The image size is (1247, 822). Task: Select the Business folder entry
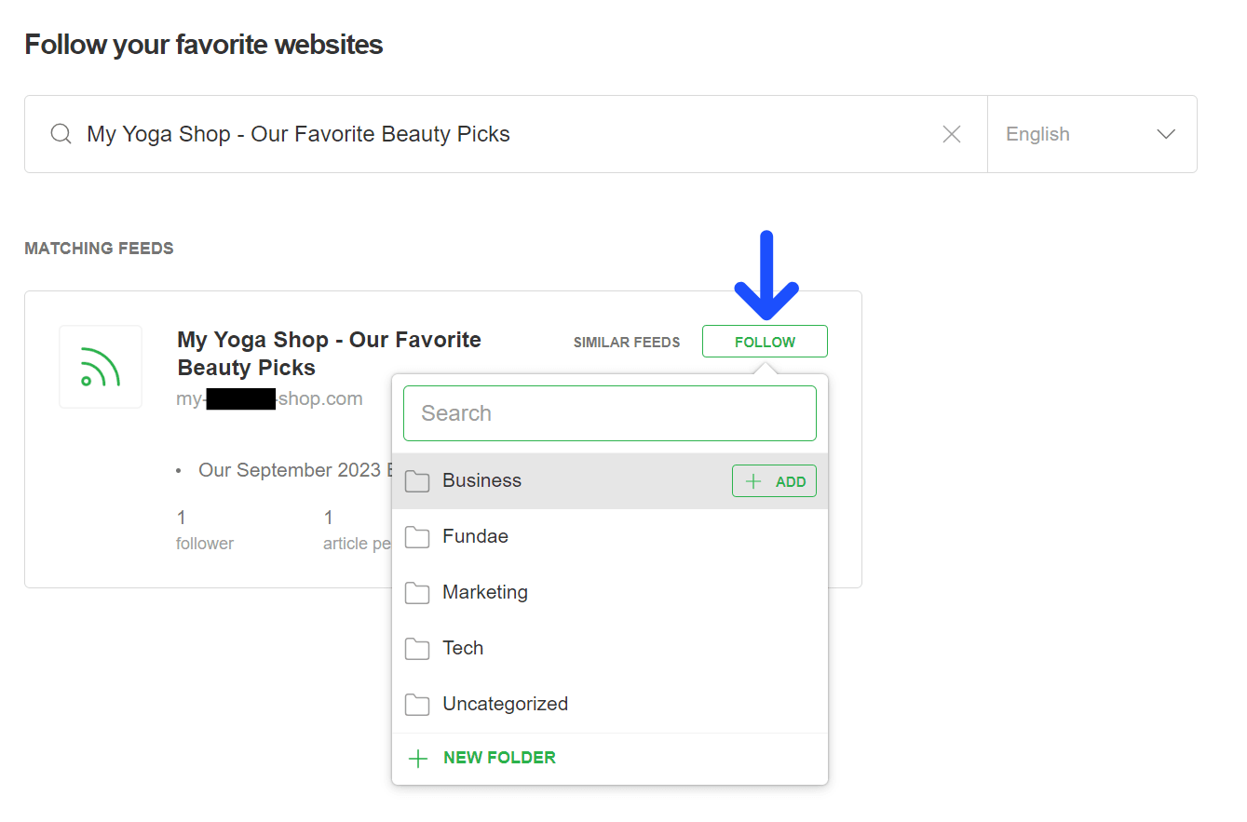point(481,481)
